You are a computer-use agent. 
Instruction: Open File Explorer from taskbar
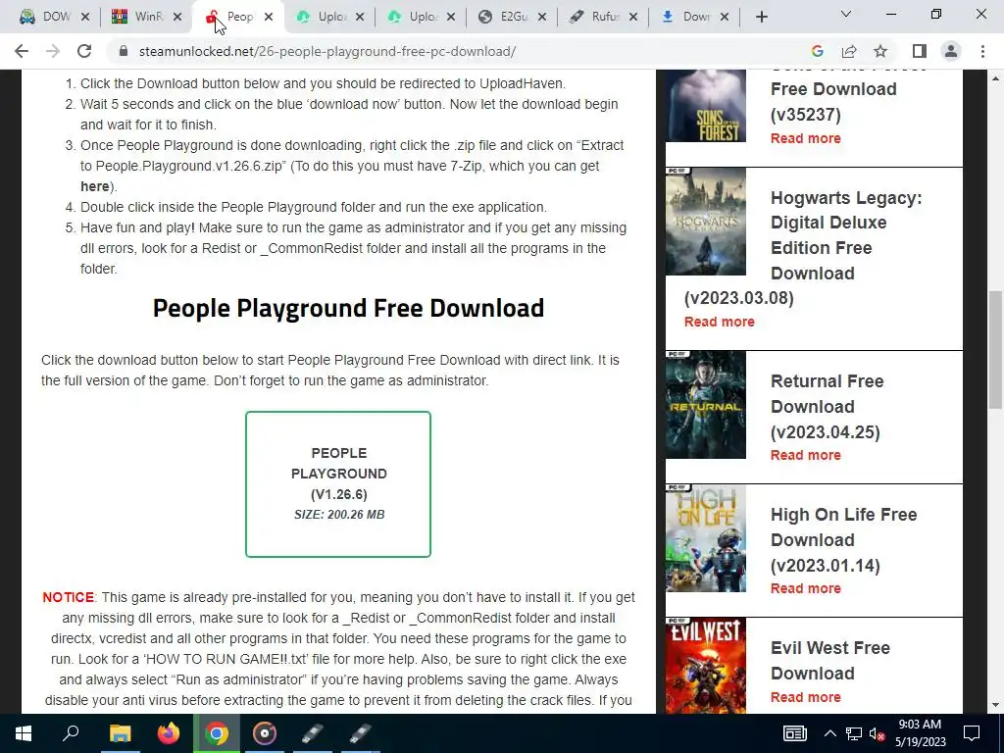pyautogui.click(x=120, y=733)
